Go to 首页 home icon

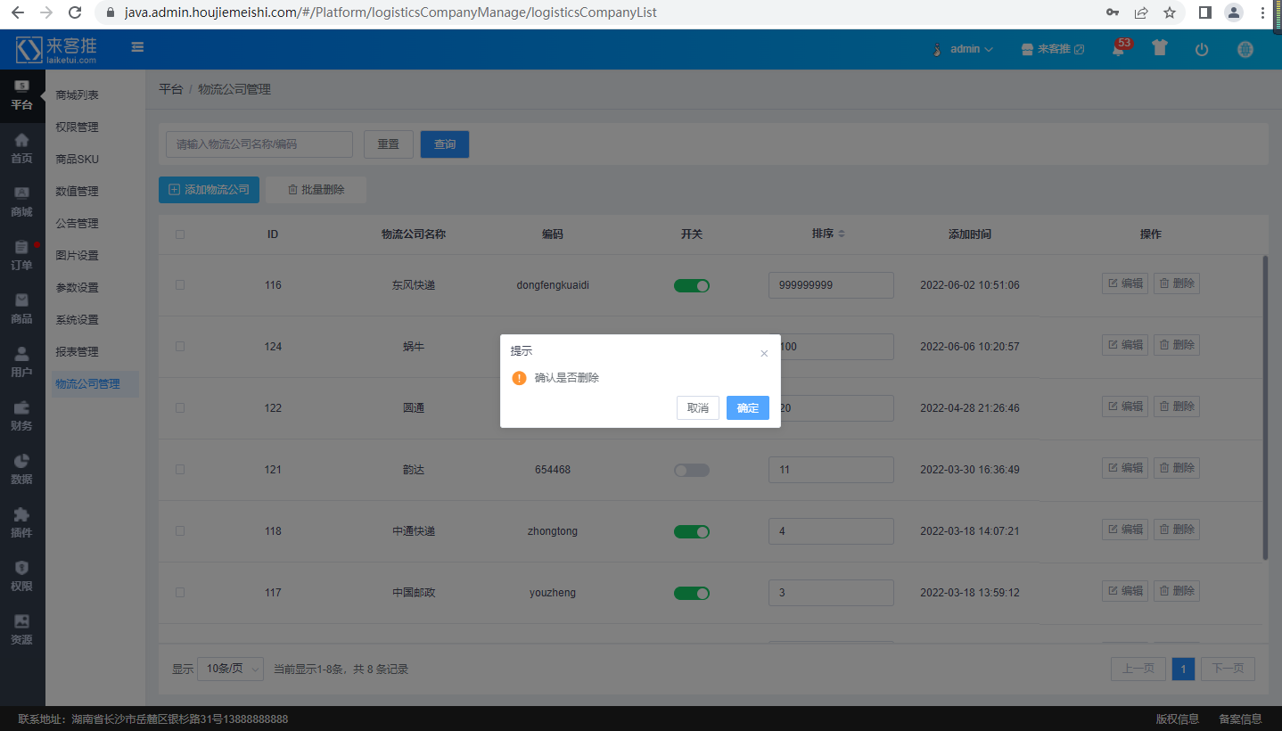tap(22, 148)
